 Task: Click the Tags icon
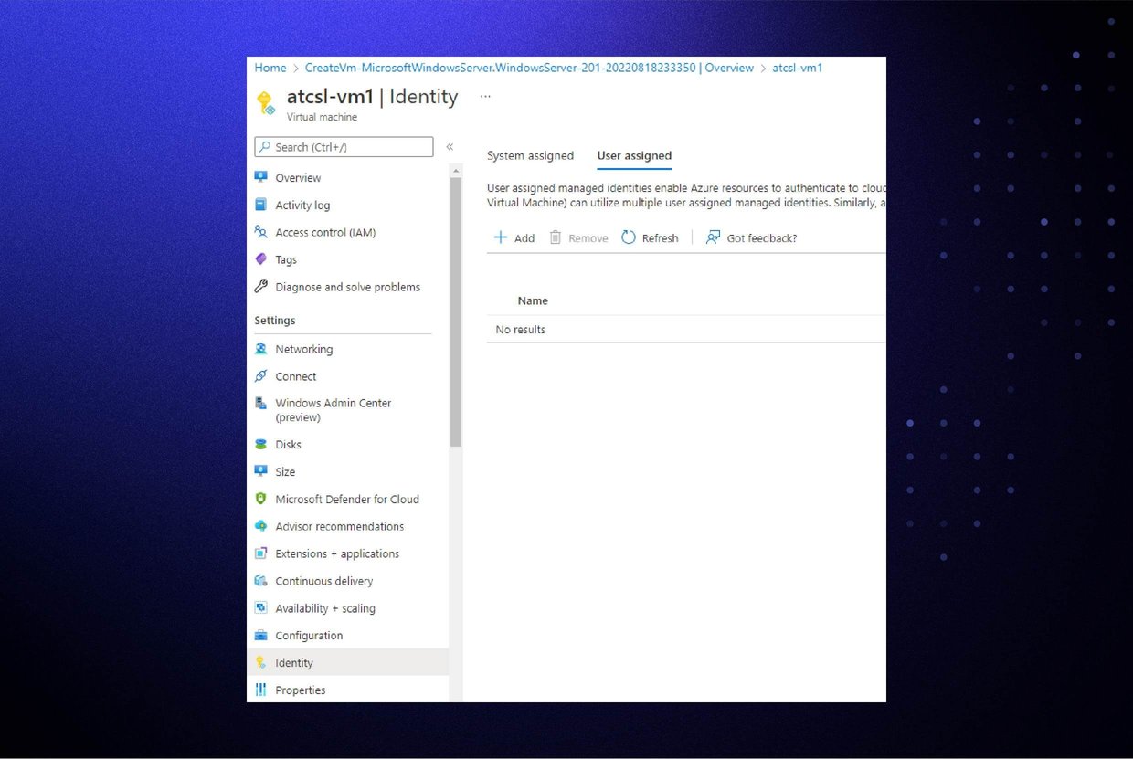click(x=265, y=259)
